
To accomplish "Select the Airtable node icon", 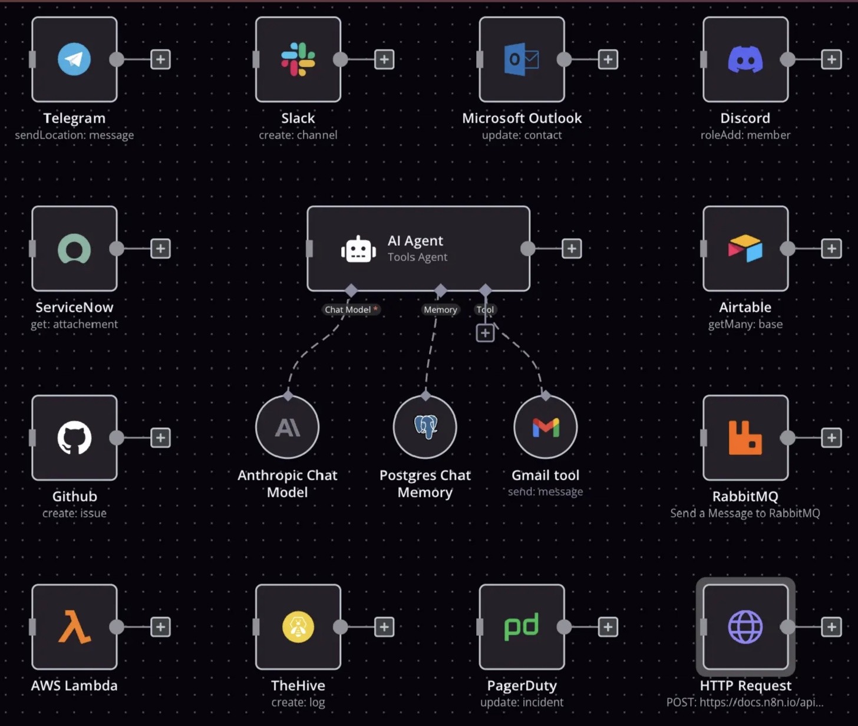I will coord(745,249).
